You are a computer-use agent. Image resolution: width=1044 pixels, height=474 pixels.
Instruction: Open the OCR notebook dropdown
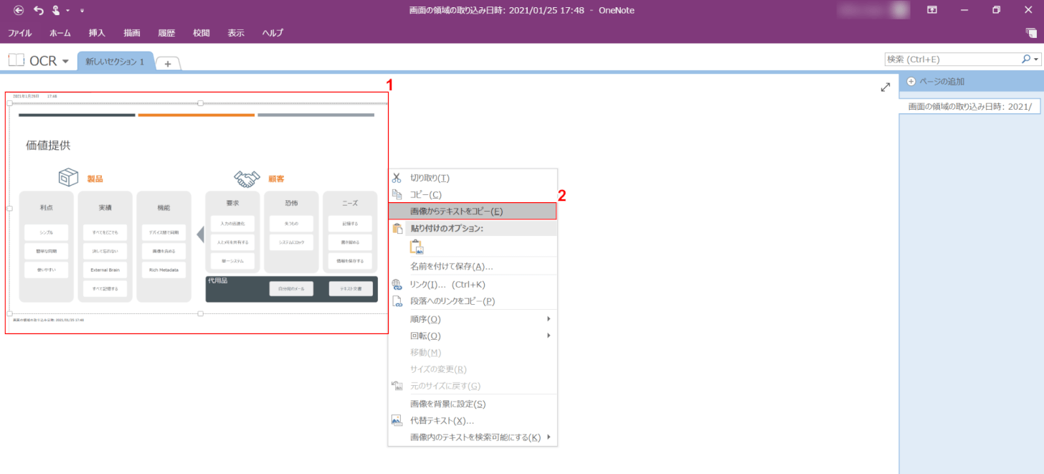click(65, 62)
